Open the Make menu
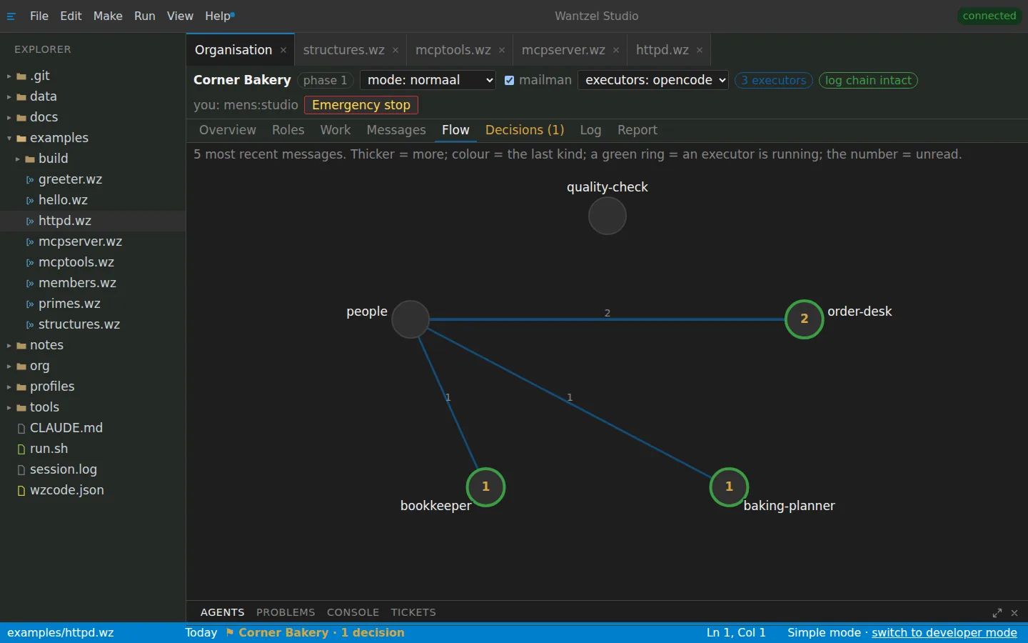 [x=108, y=16]
